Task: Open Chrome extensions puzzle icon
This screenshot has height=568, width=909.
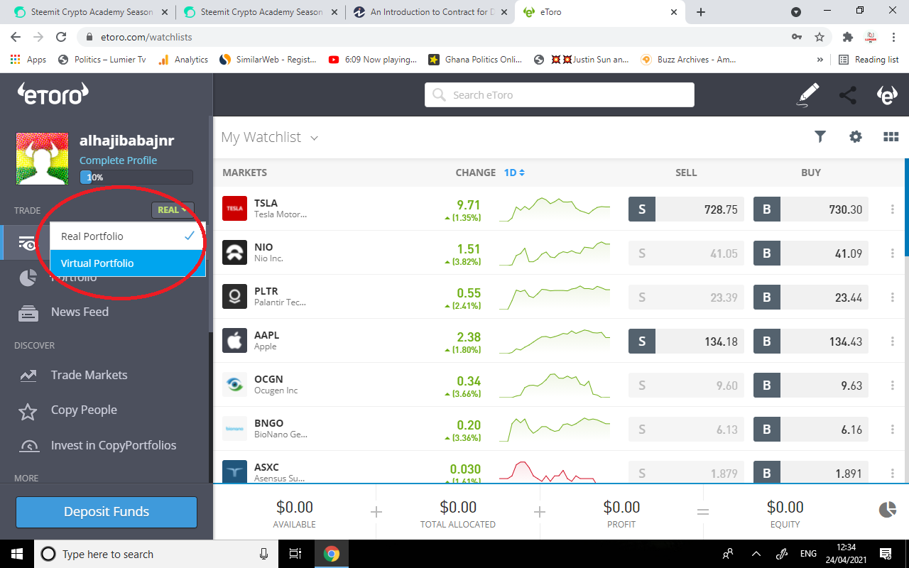Action: click(847, 37)
